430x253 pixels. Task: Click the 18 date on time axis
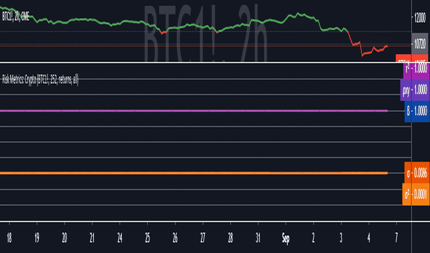(x=9, y=238)
